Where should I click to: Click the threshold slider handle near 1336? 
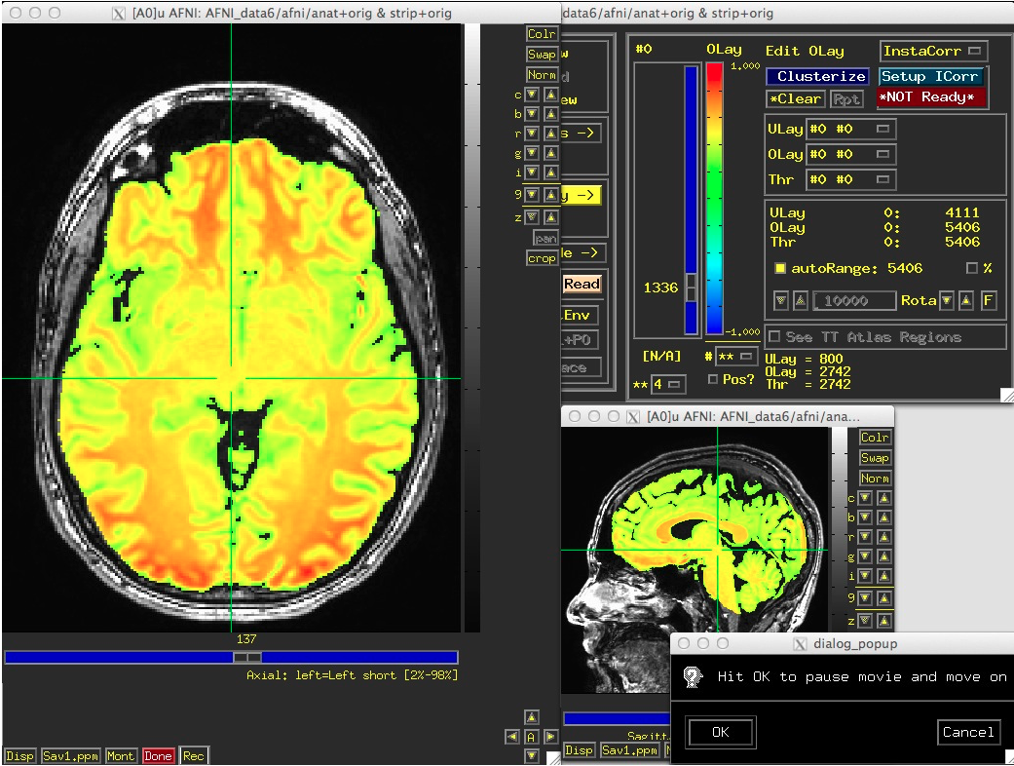[x=692, y=287]
